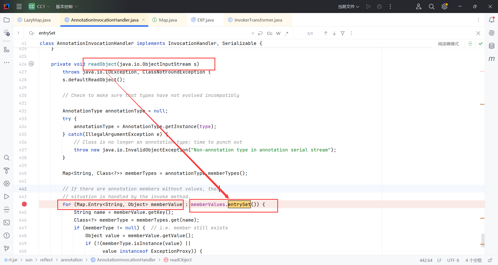This screenshot has height=265, width=498.
Task: Open the Database tool window
Action: [x=492, y=46]
